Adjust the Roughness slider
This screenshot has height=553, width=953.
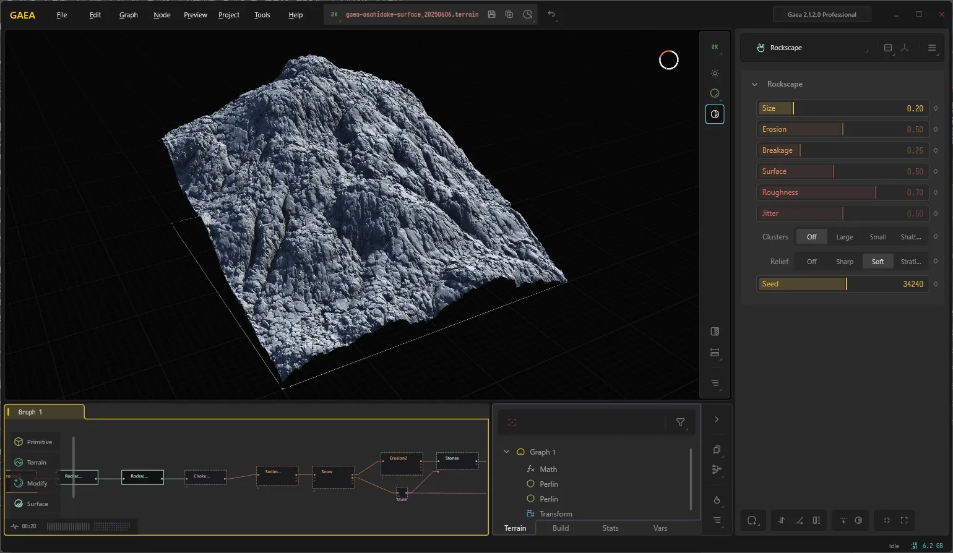842,192
